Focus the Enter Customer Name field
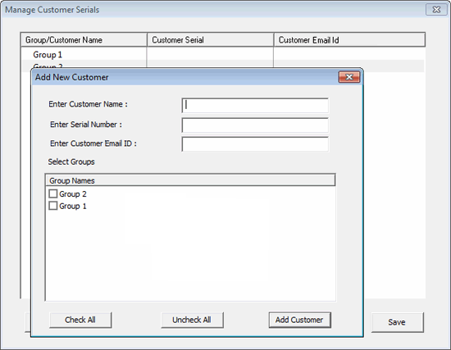 255,106
